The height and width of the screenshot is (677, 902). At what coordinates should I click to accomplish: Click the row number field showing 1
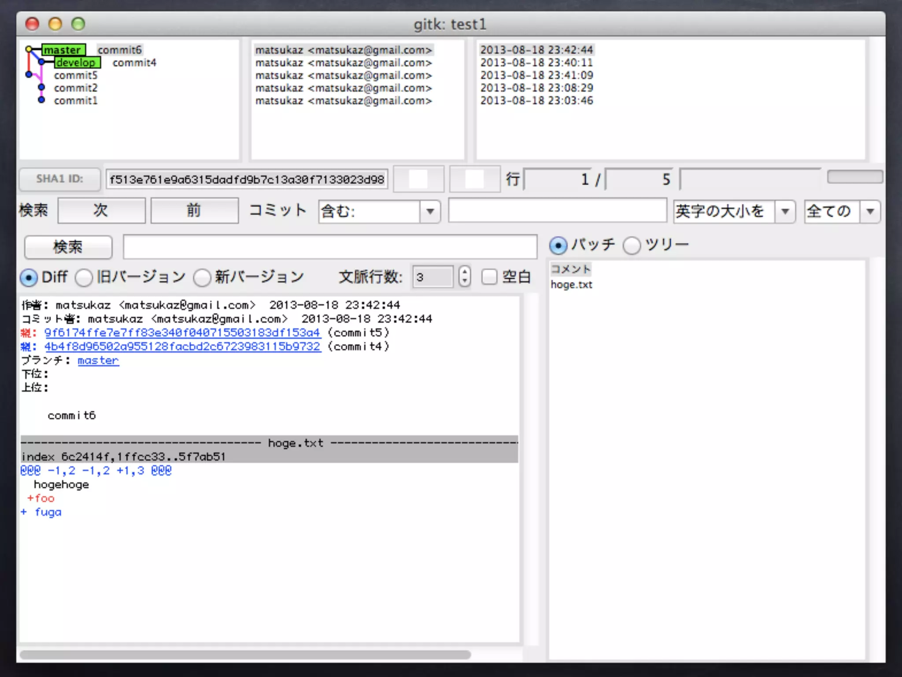pyautogui.click(x=558, y=179)
